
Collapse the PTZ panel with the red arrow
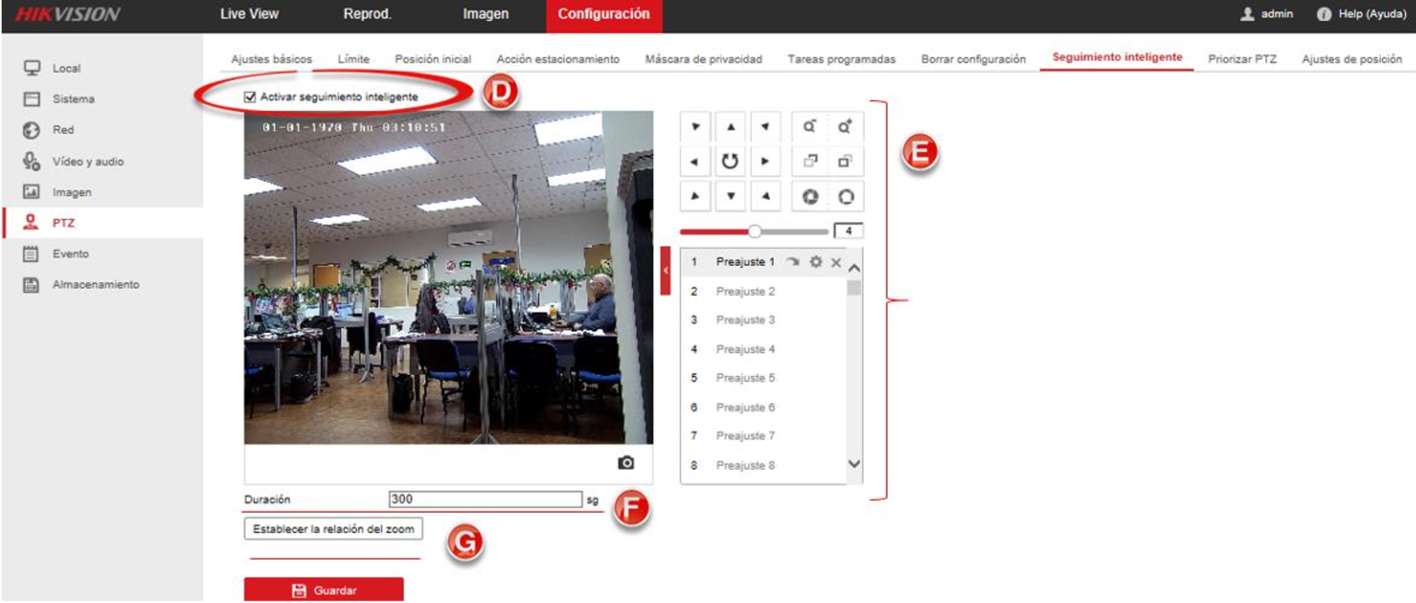click(665, 270)
